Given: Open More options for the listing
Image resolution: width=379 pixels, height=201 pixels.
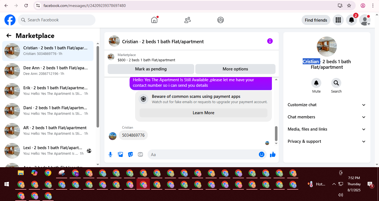Looking at the screenshot, I should (235, 69).
